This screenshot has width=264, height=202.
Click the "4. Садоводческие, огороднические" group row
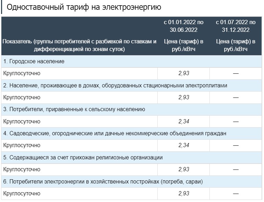pos(115,134)
